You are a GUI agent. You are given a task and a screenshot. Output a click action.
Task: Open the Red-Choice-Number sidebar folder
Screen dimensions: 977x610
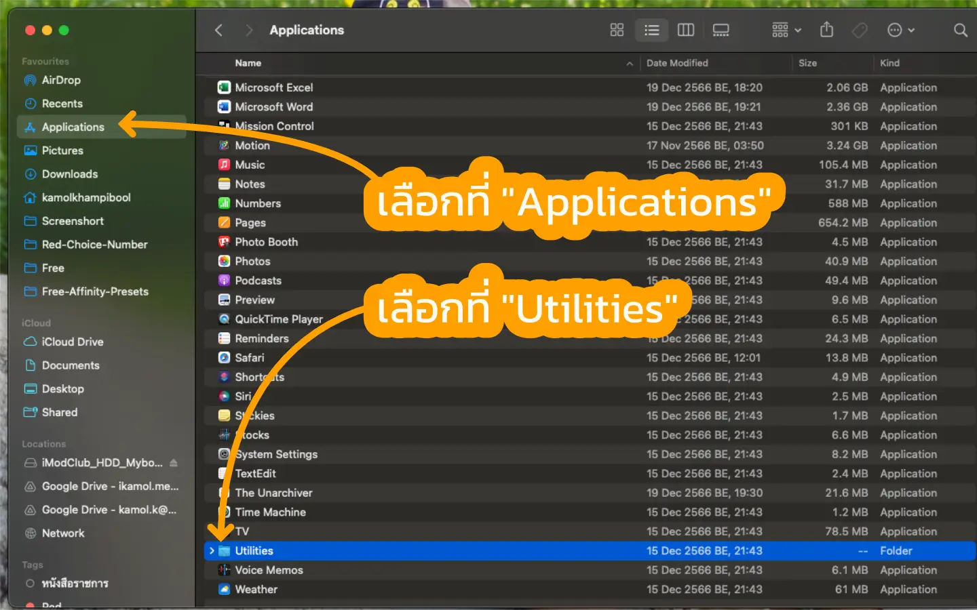point(101,245)
